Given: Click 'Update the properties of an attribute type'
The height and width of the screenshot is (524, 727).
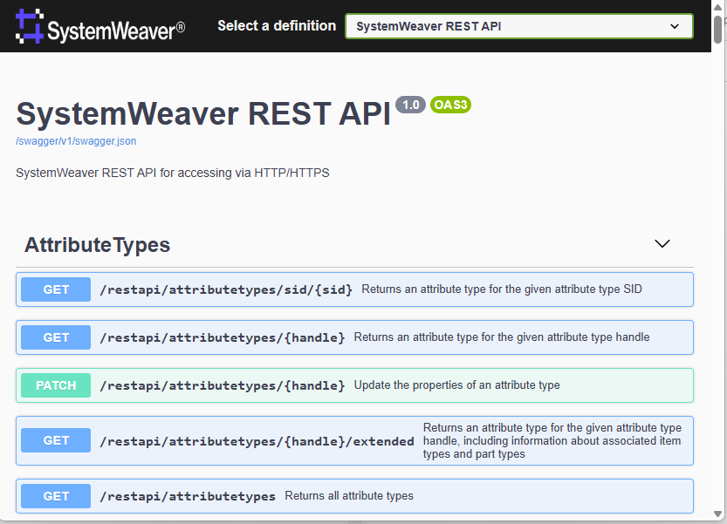Looking at the screenshot, I should click(x=456, y=385).
